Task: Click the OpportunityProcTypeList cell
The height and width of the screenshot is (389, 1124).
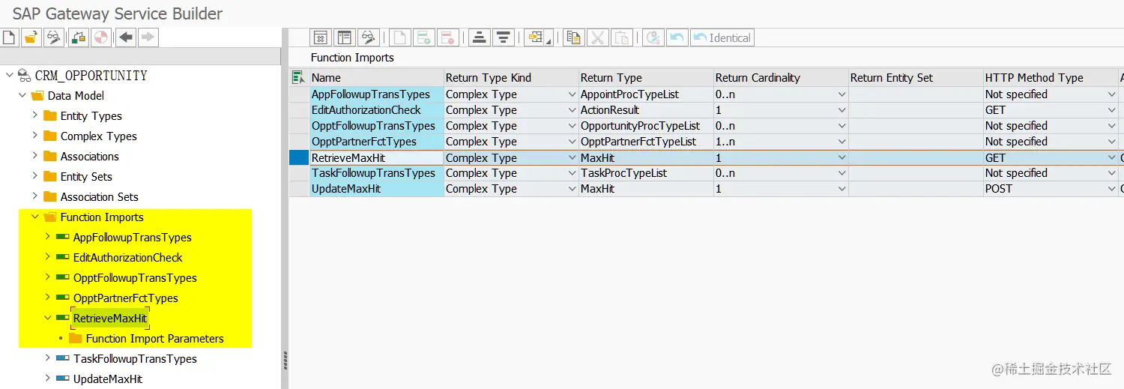Action: (x=647, y=126)
